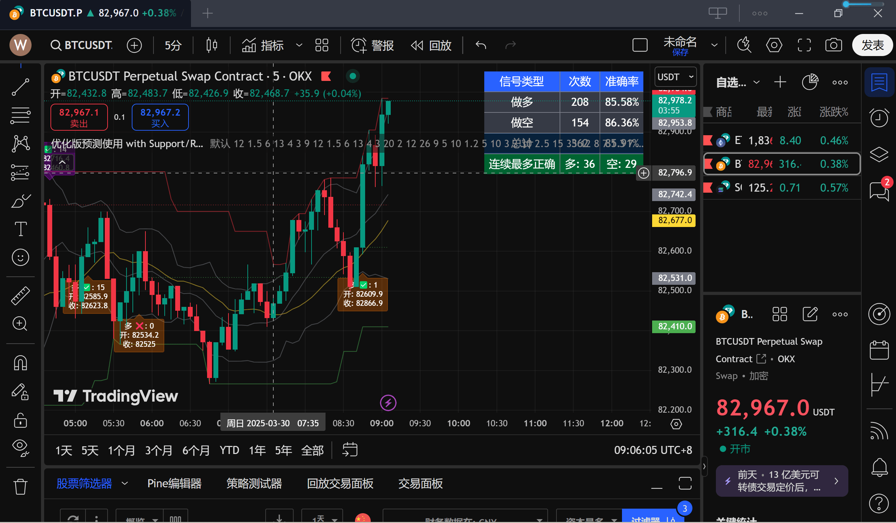Image resolution: width=896 pixels, height=523 pixels.
Task: Open go-to-date calendar icon
Action: click(350, 450)
